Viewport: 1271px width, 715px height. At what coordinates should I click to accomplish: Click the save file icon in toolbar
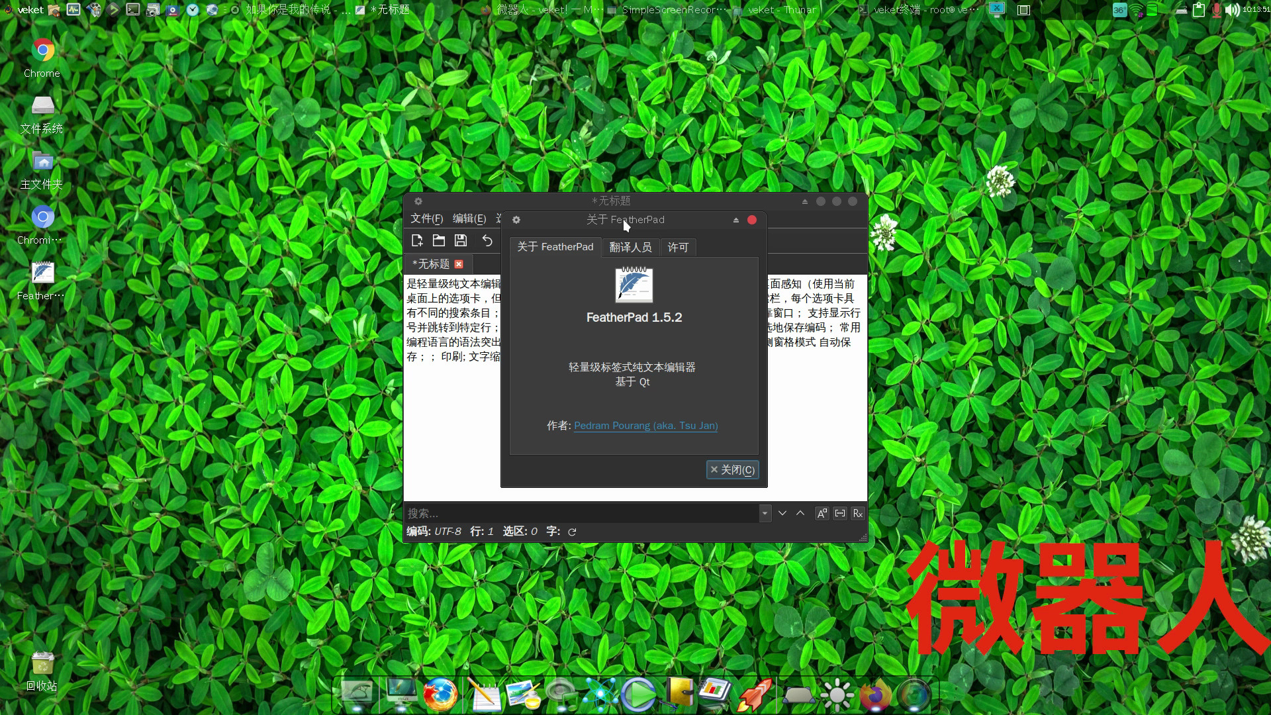(x=460, y=240)
